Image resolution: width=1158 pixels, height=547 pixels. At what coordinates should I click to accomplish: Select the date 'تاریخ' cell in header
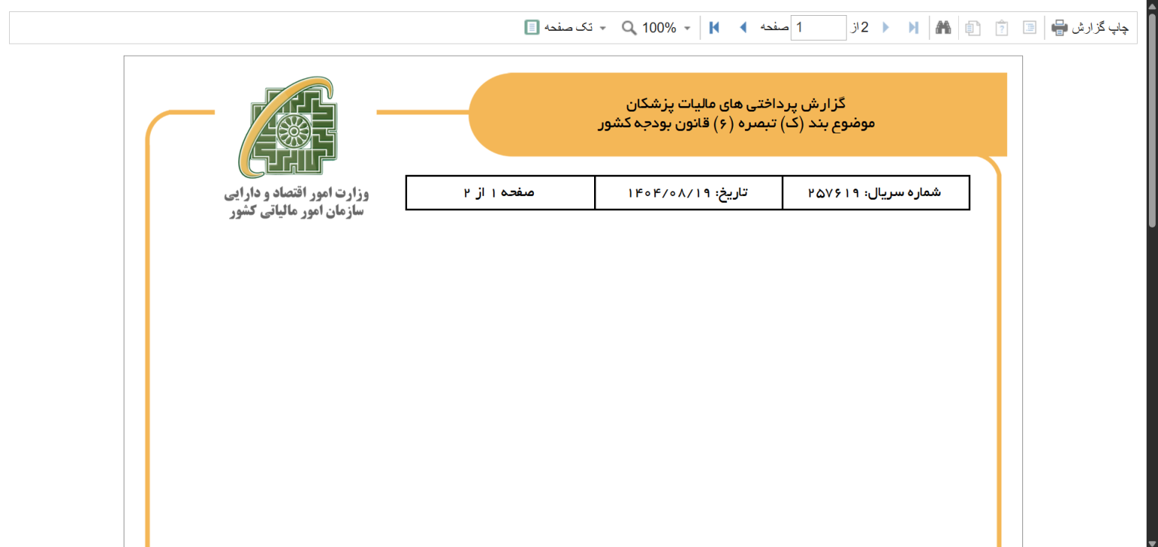tap(688, 192)
